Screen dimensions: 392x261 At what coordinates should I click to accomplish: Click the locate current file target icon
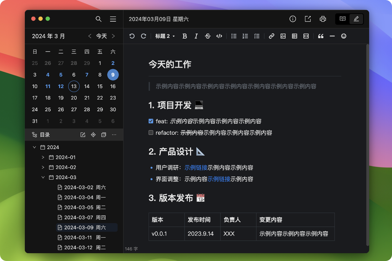click(x=93, y=135)
